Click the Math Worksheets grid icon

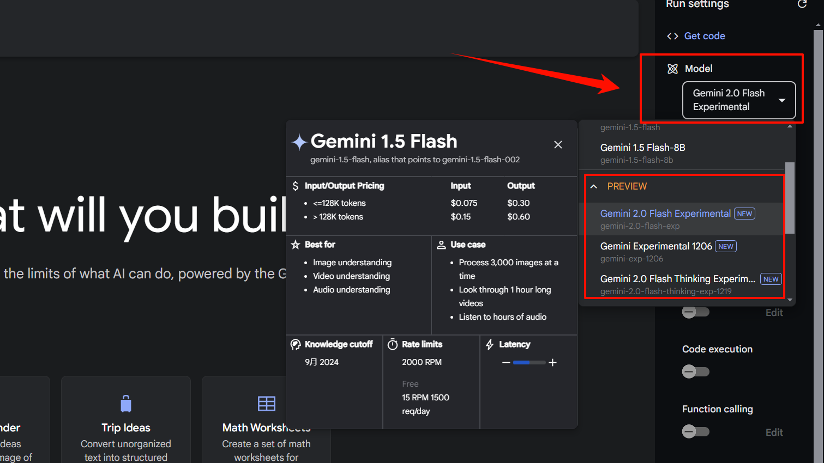[x=266, y=403]
